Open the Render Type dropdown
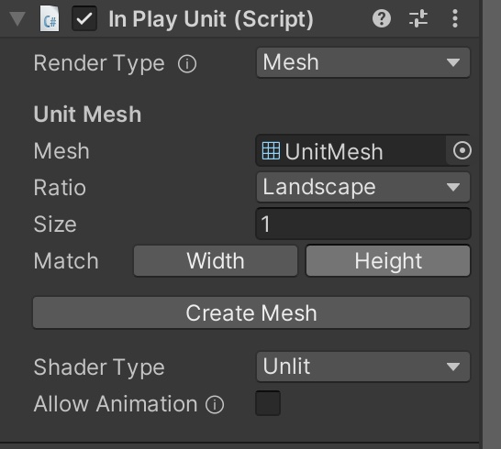 [363, 62]
